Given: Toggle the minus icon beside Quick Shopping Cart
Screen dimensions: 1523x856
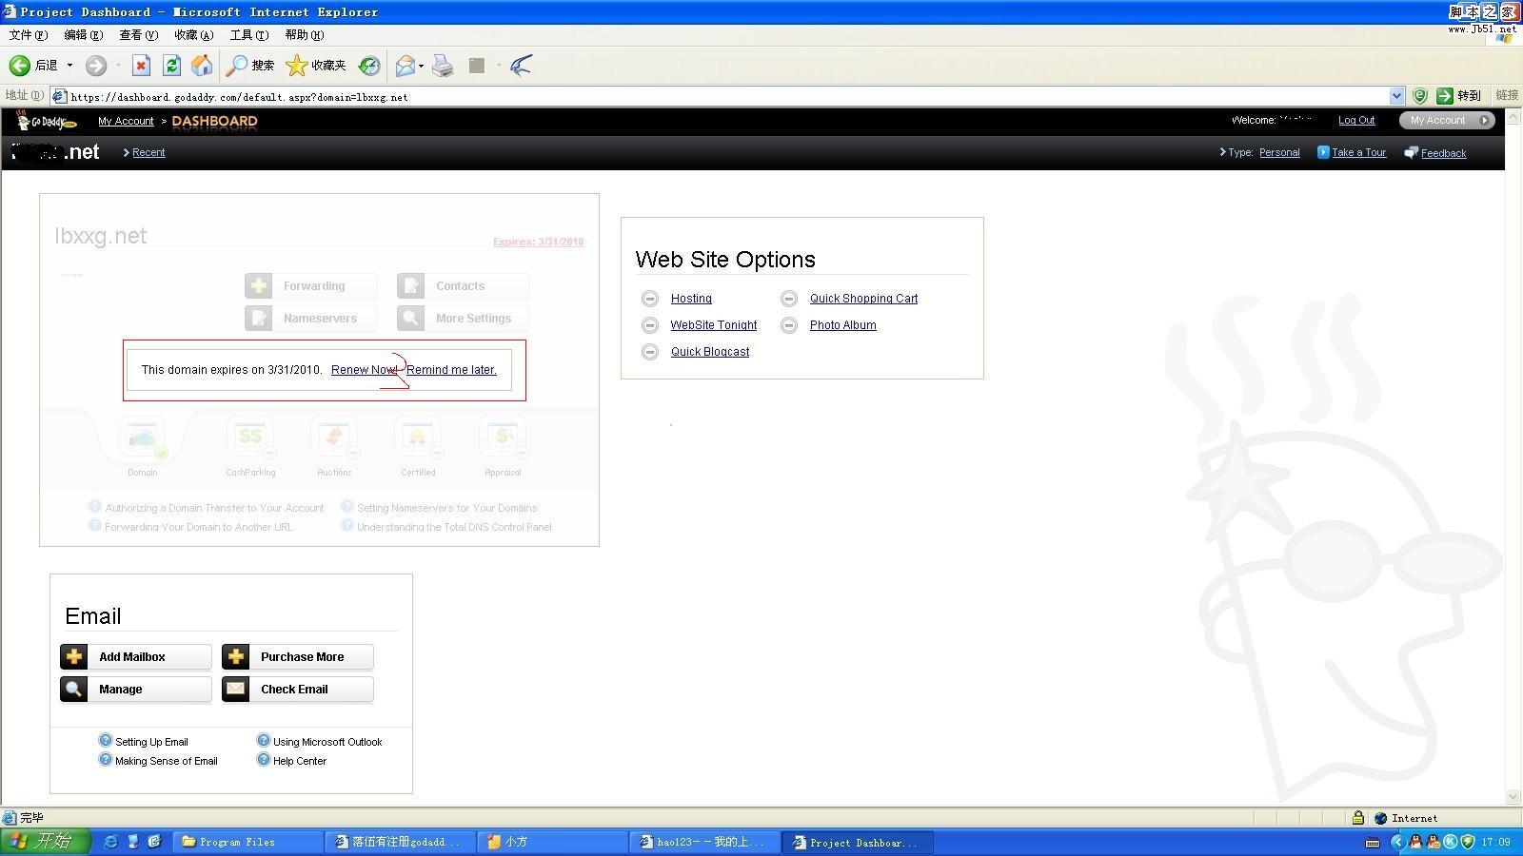Looking at the screenshot, I should click(x=789, y=299).
